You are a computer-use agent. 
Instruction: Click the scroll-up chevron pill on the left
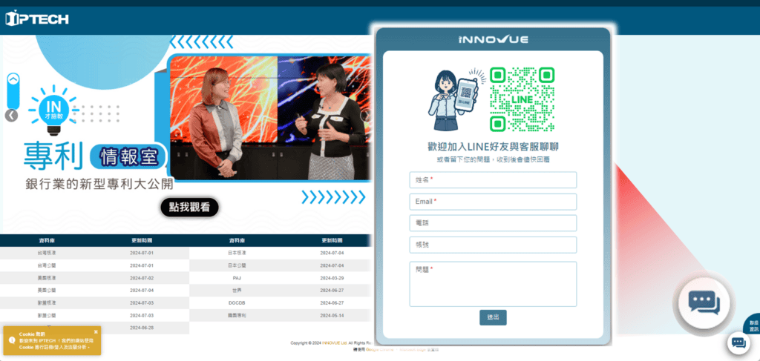[13, 89]
